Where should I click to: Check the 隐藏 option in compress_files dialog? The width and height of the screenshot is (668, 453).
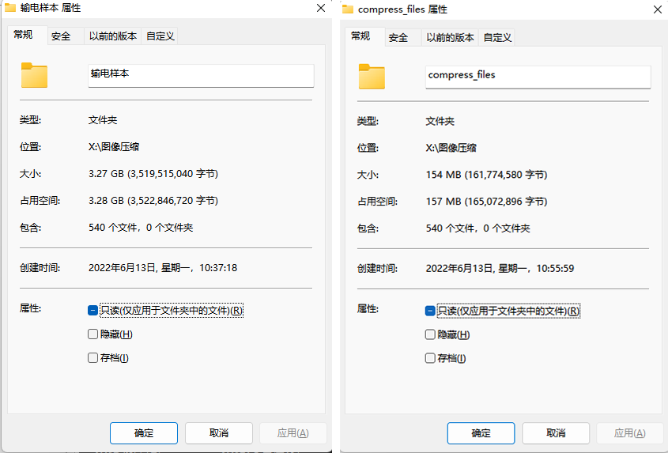[x=430, y=334]
